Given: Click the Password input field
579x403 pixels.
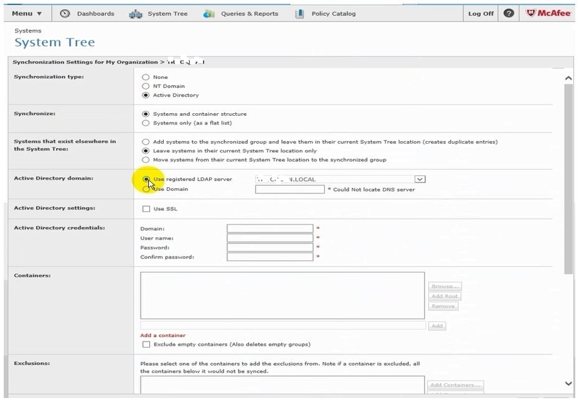Looking at the screenshot, I should pos(270,248).
